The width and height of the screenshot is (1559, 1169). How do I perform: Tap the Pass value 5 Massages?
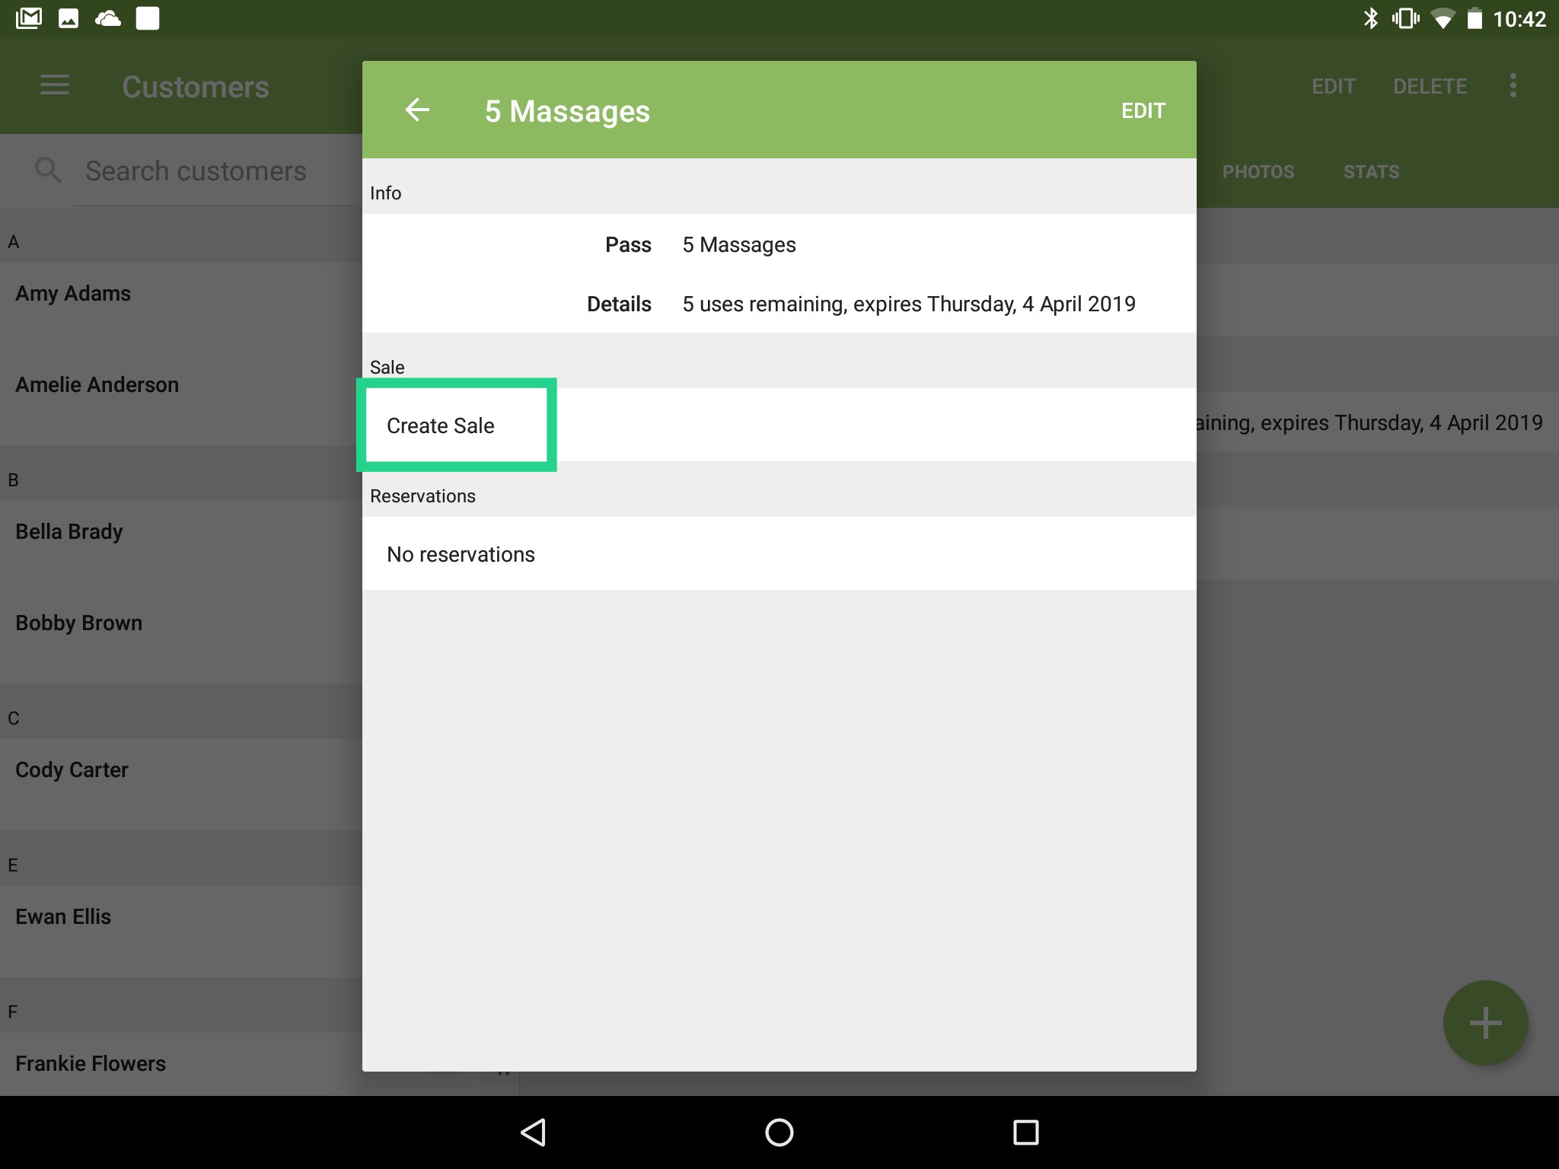[x=738, y=245]
